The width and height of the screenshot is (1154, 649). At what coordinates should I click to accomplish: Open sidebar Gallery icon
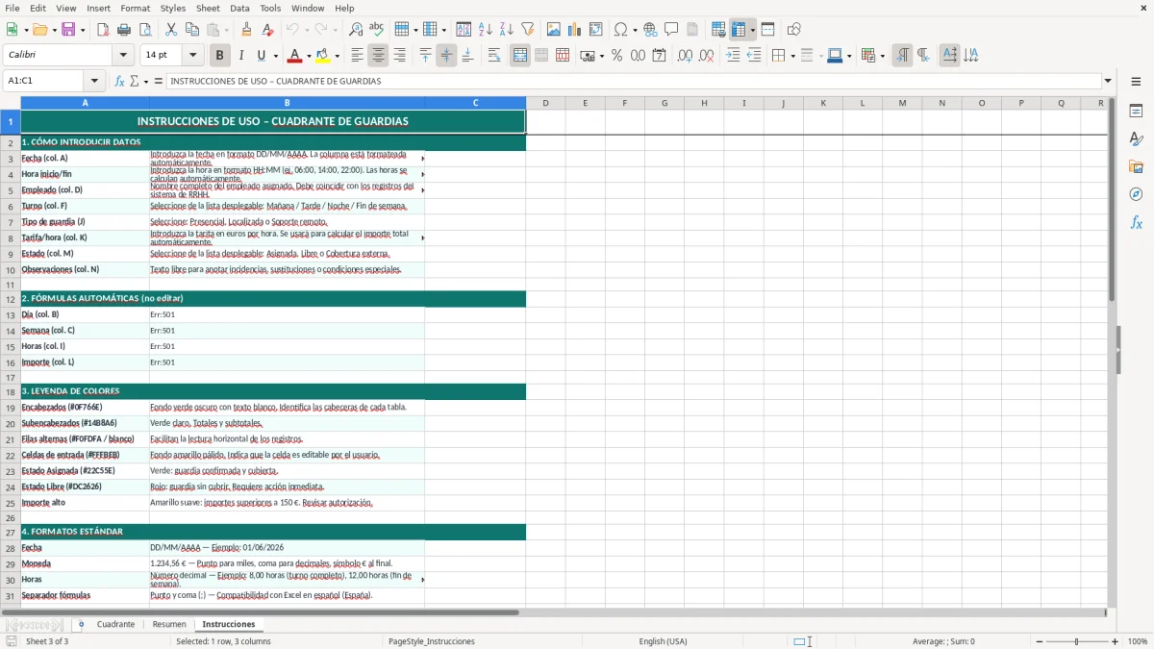click(x=1136, y=166)
